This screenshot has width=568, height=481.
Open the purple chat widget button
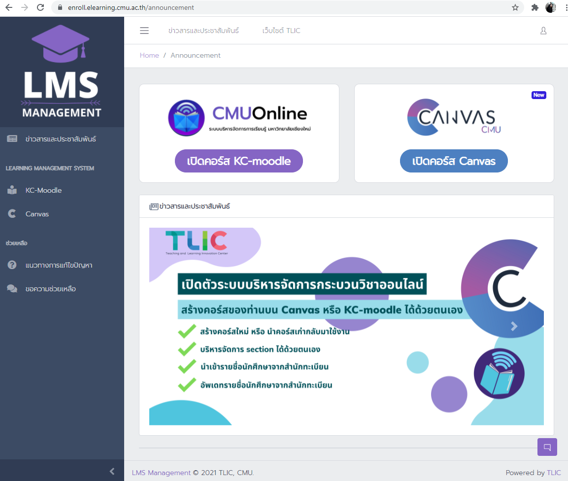coord(547,447)
